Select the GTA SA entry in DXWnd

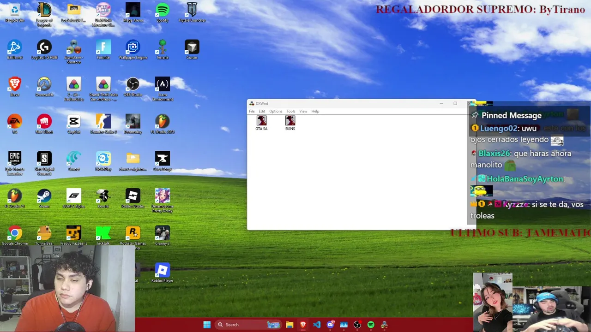click(x=261, y=123)
